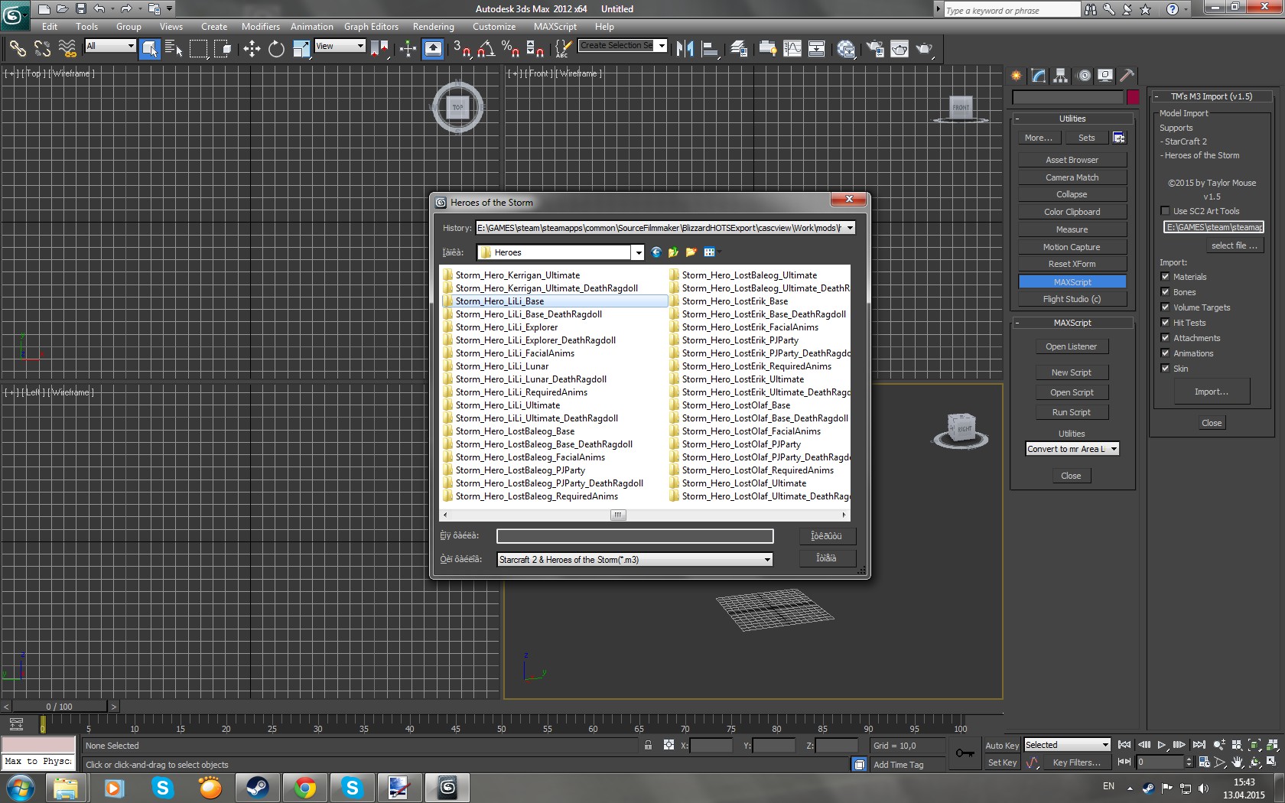This screenshot has height=803, width=1285.
Task: Open the Storm_Hero_LiLi_Base folder
Action: pyautogui.click(x=499, y=301)
